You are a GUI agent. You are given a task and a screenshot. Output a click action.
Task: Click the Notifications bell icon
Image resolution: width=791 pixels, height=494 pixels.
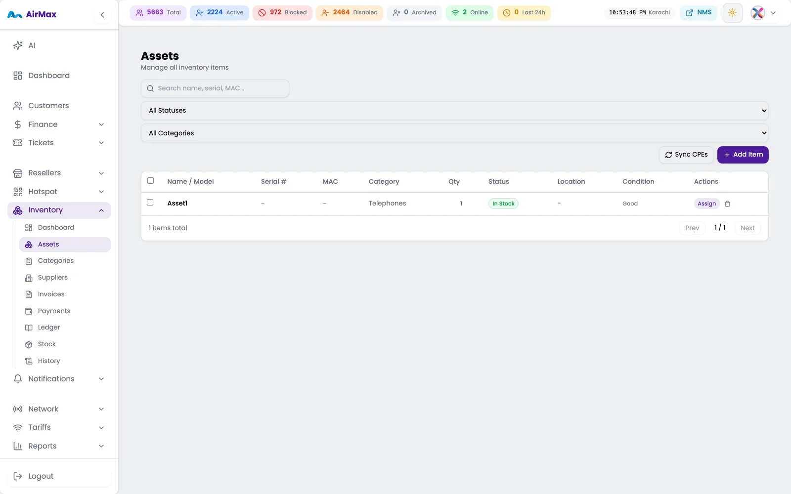point(18,379)
